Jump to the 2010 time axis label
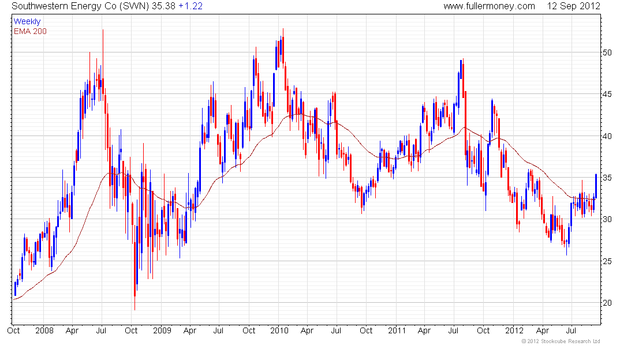This screenshot has height=346, width=635. tap(280, 331)
